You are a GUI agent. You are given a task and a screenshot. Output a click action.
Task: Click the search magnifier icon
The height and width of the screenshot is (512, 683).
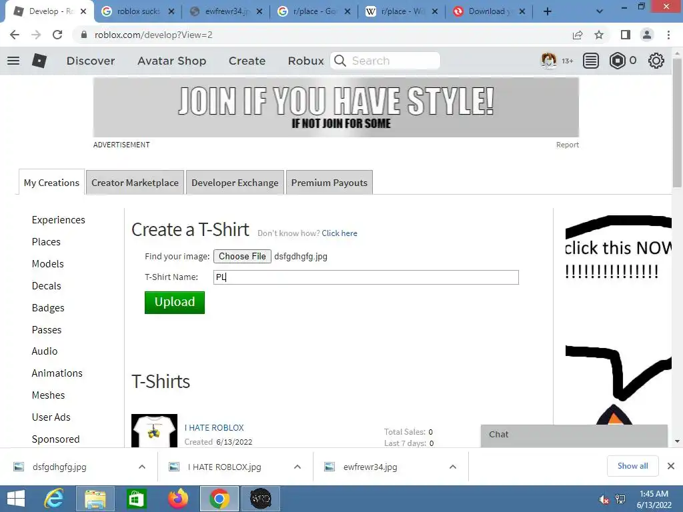point(340,61)
